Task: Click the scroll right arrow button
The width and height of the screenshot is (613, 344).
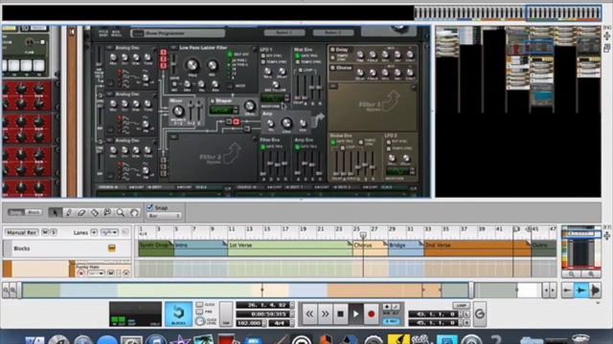Action: 553,290
